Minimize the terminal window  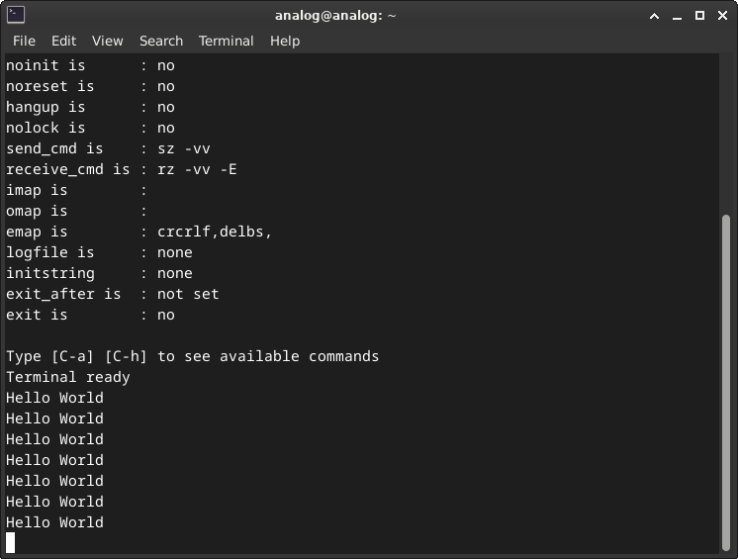click(678, 15)
